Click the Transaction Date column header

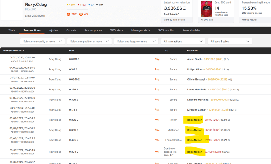click(x=13, y=51)
